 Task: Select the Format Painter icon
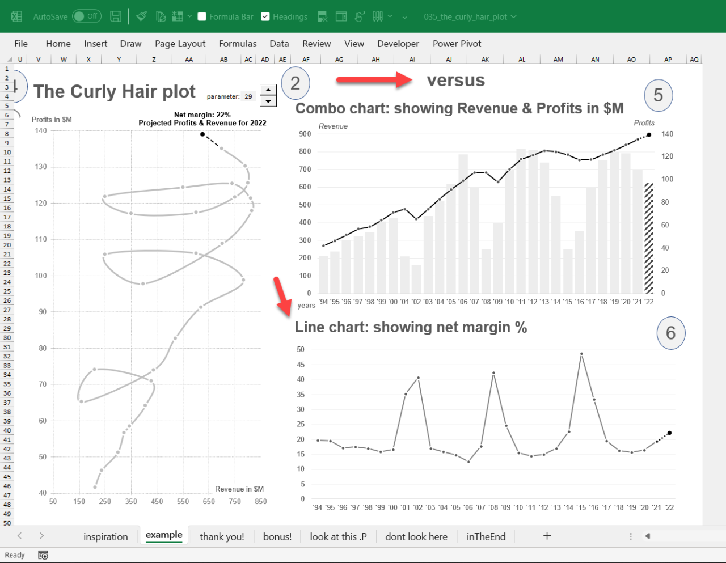coord(141,16)
